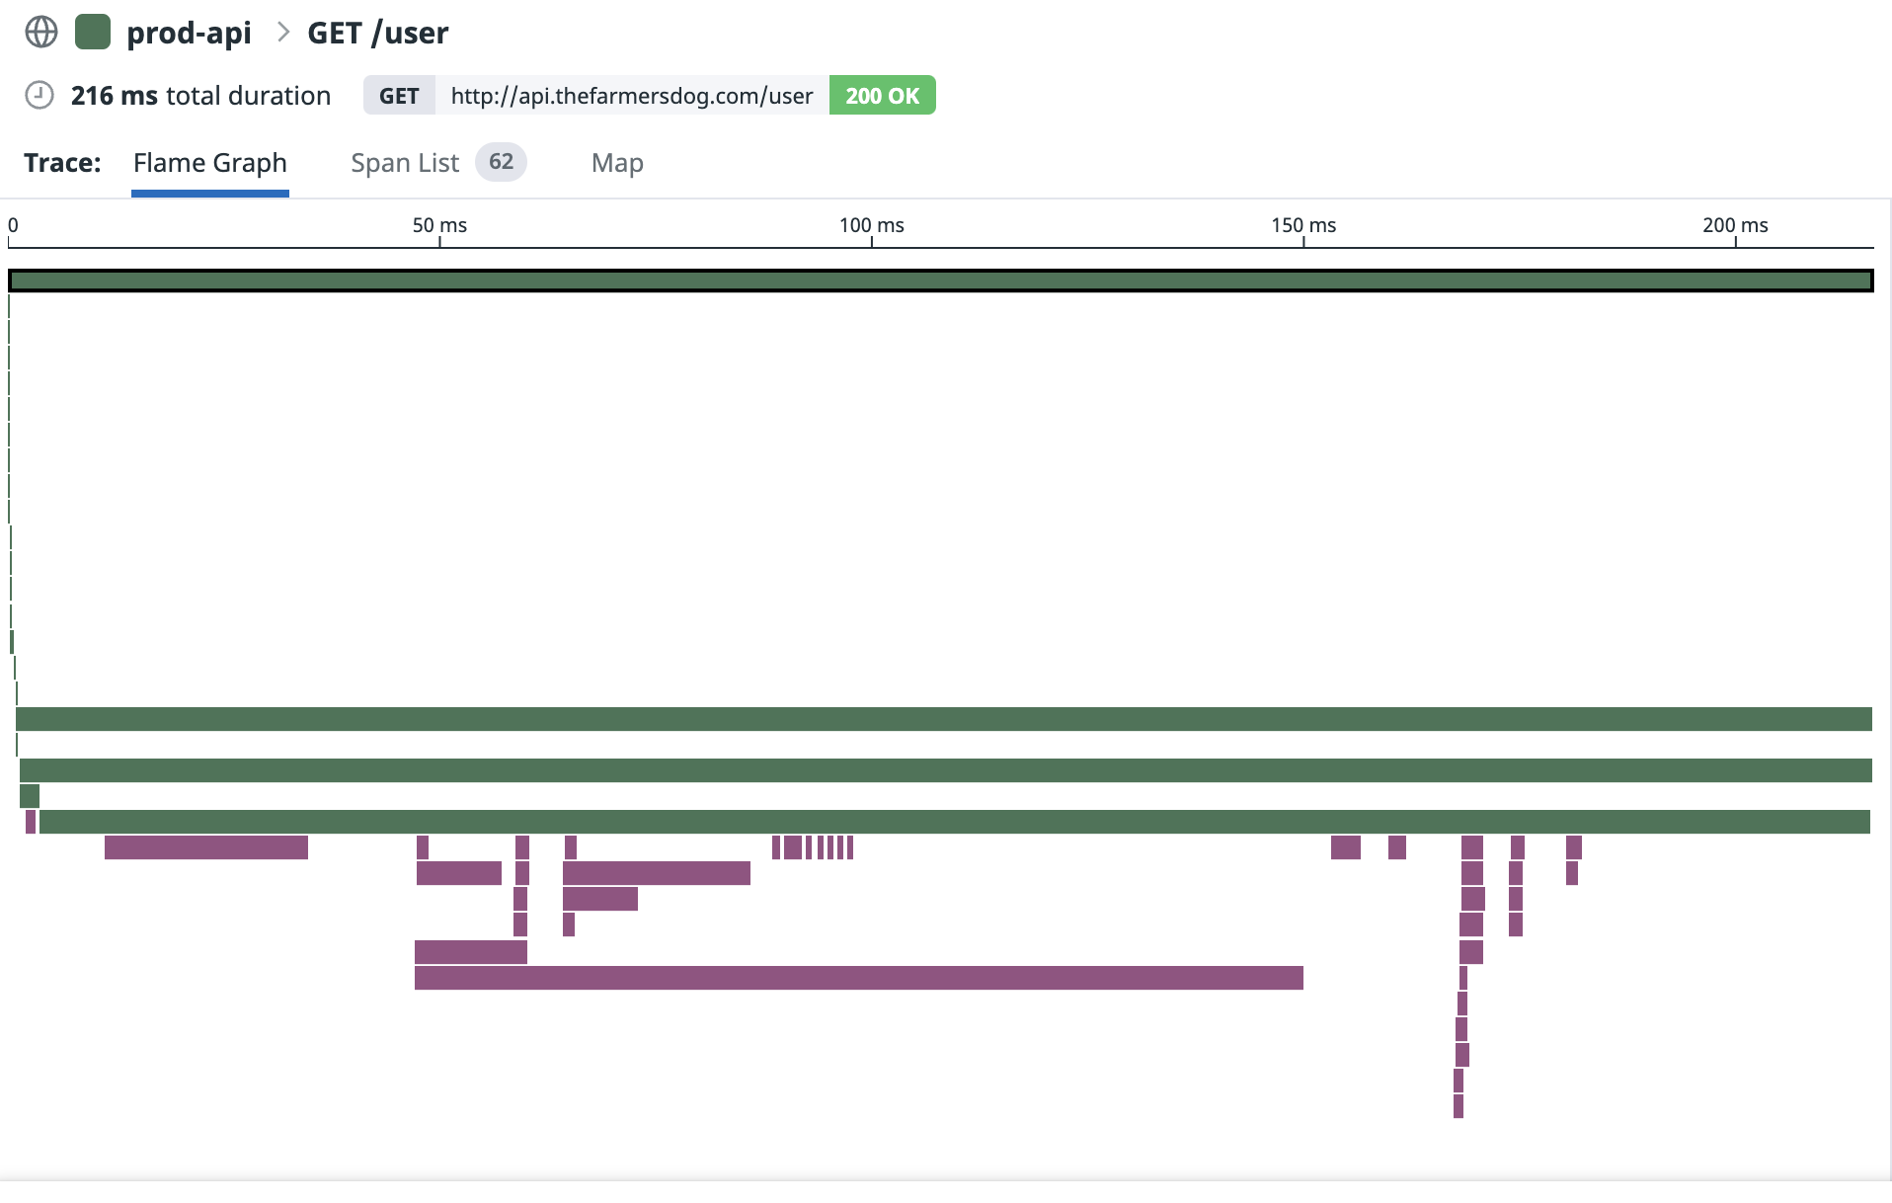This screenshot has width=1892, height=1203.
Task: Click the 100 ms timeline tick
Action: pyautogui.click(x=872, y=225)
